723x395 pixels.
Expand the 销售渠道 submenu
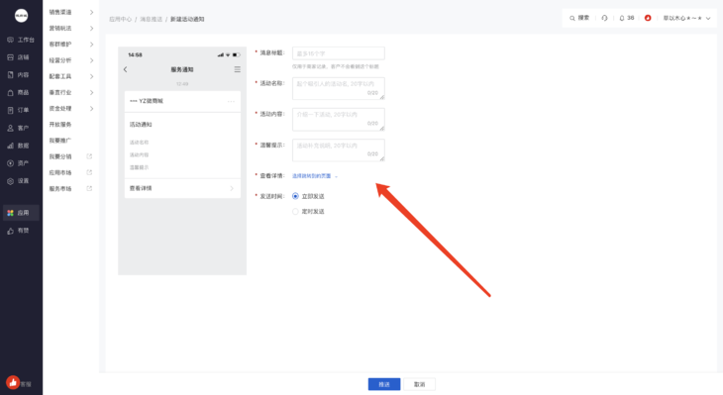click(x=71, y=12)
